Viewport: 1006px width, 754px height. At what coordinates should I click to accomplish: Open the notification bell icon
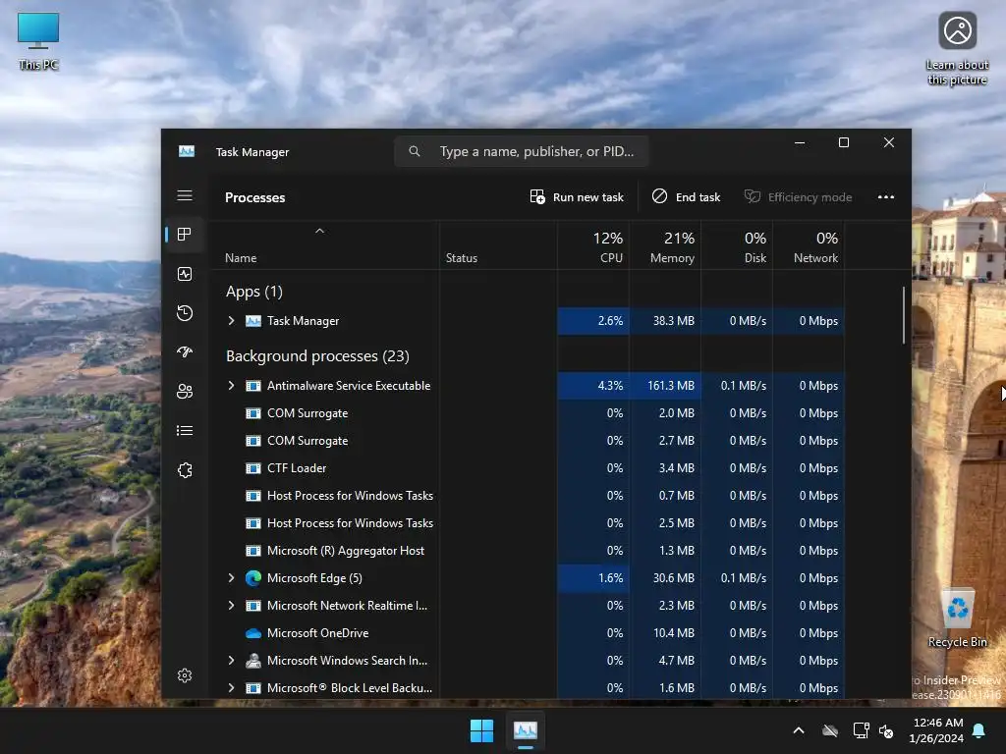979,730
